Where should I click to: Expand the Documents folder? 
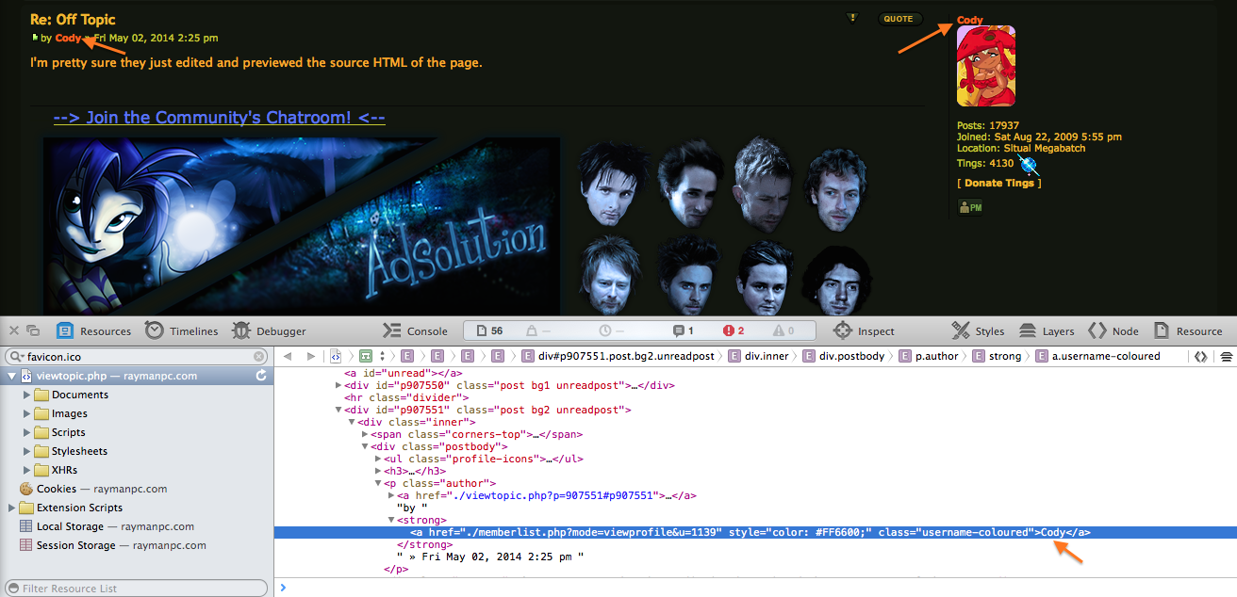26,395
